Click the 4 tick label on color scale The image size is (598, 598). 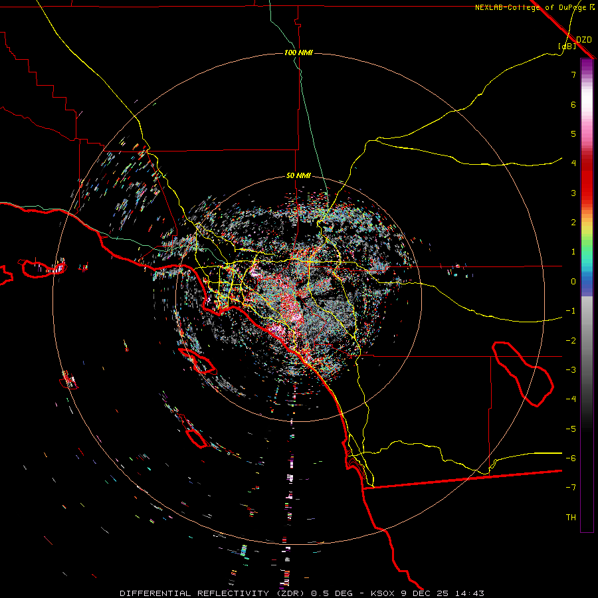point(573,163)
